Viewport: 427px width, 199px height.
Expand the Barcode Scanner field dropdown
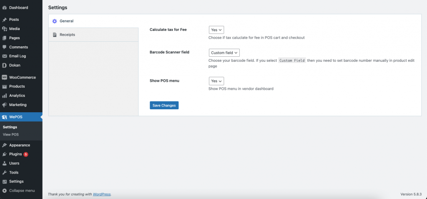pos(224,53)
